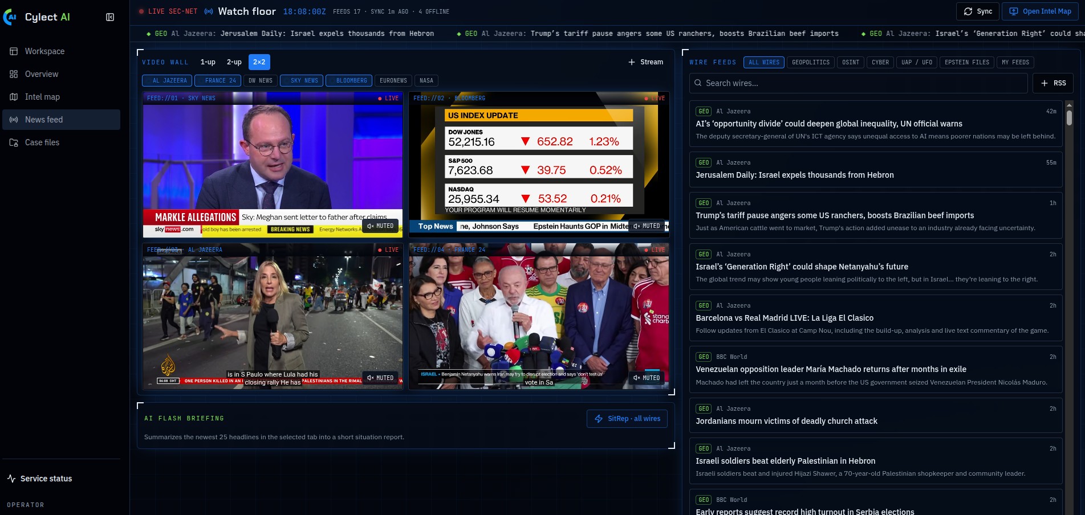The width and height of the screenshot is (1085, 515).
Task: Add an RSS feed
Action: click(1053, 83)
